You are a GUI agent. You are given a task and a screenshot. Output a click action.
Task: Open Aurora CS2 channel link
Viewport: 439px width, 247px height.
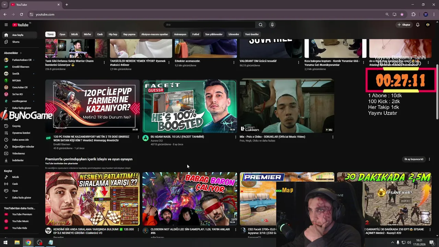click(x=157, y=141)
